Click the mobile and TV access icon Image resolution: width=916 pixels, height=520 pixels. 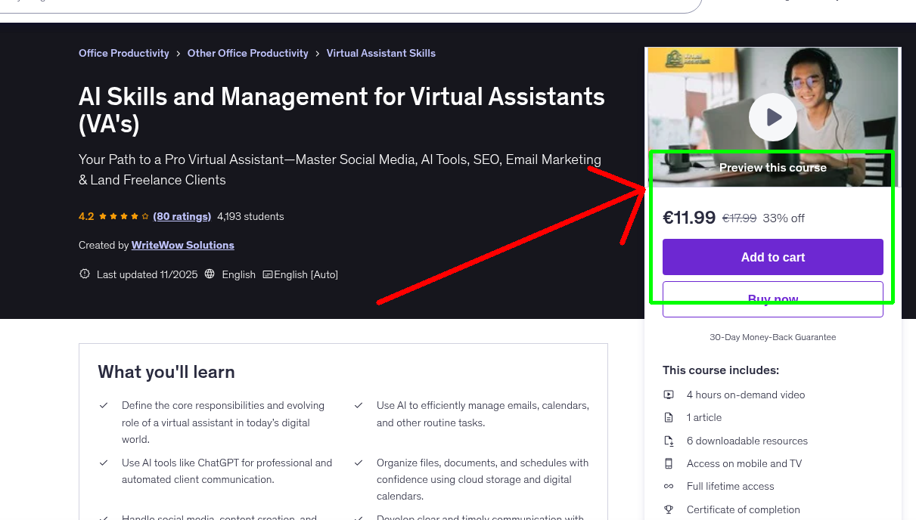coord(669,463)
